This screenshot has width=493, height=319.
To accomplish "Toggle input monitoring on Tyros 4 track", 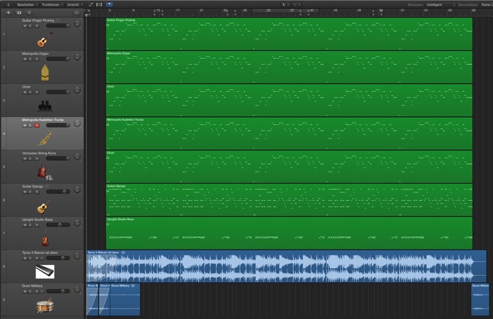I will point(42,258).
